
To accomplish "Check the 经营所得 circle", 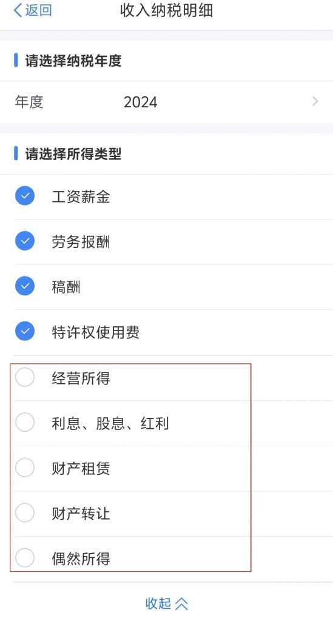I will (x=25, y=377).
